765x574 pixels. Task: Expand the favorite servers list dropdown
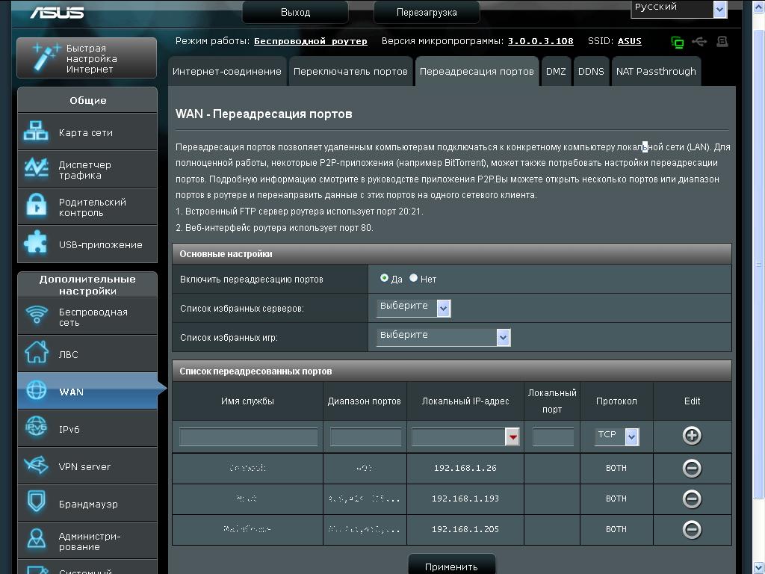(443, 307)
